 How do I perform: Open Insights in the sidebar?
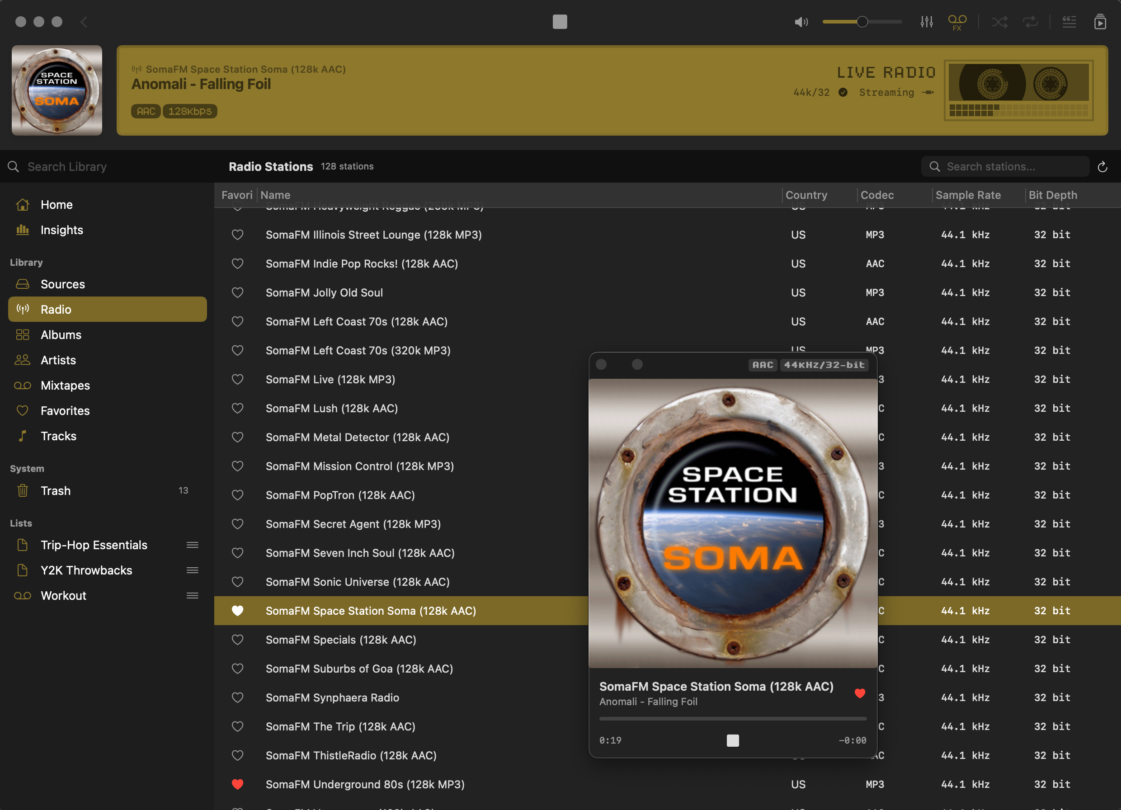(61, 230)
